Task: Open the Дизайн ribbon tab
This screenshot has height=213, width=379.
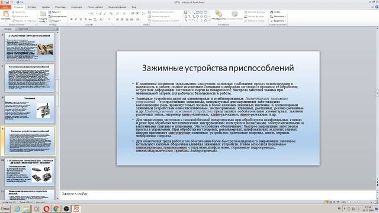Action: (x=46, y=7)
